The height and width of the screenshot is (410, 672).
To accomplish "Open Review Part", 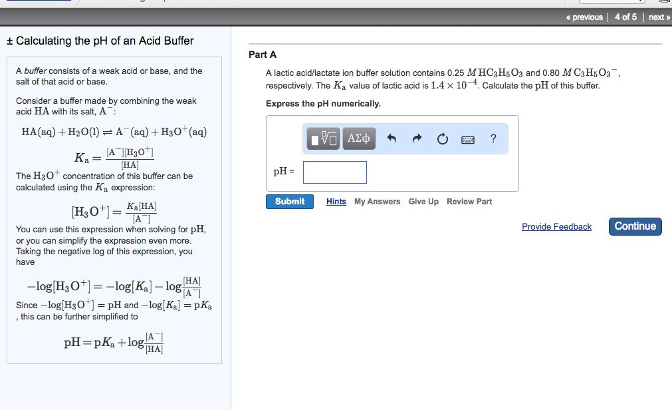I will [469, 201].
